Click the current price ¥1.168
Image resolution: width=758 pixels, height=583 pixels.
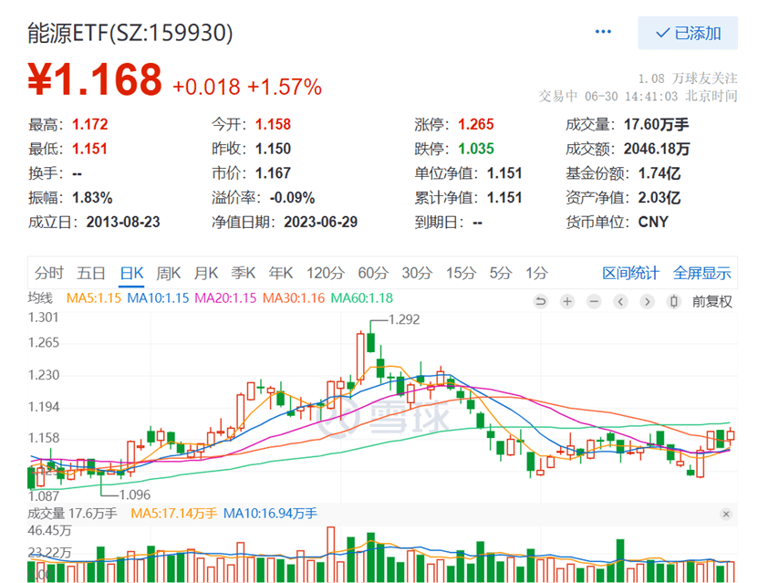pos(95,78)
